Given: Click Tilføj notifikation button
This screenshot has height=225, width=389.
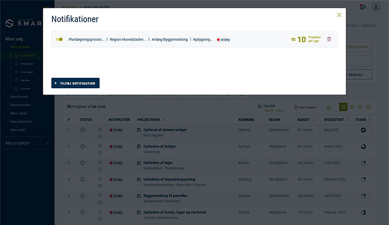Looking at the screenshot, I should 75,83.
